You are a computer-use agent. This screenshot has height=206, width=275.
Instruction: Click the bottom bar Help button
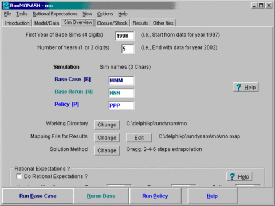(x=212, y=196)
